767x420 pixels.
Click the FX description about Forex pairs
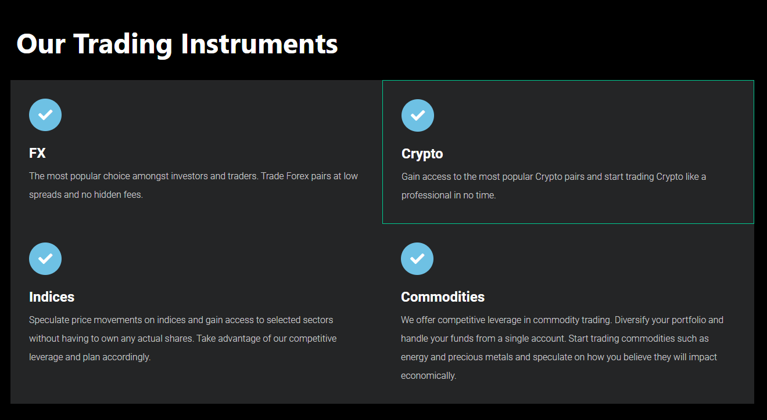(193, 185)
